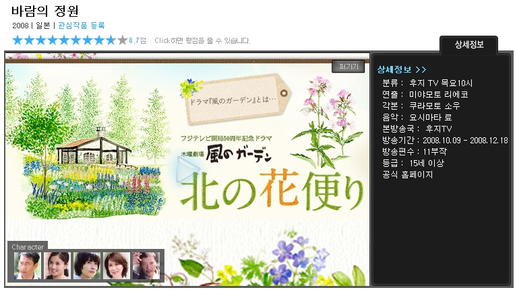Expand the 상세정보 >> heading link

[402, 69]
